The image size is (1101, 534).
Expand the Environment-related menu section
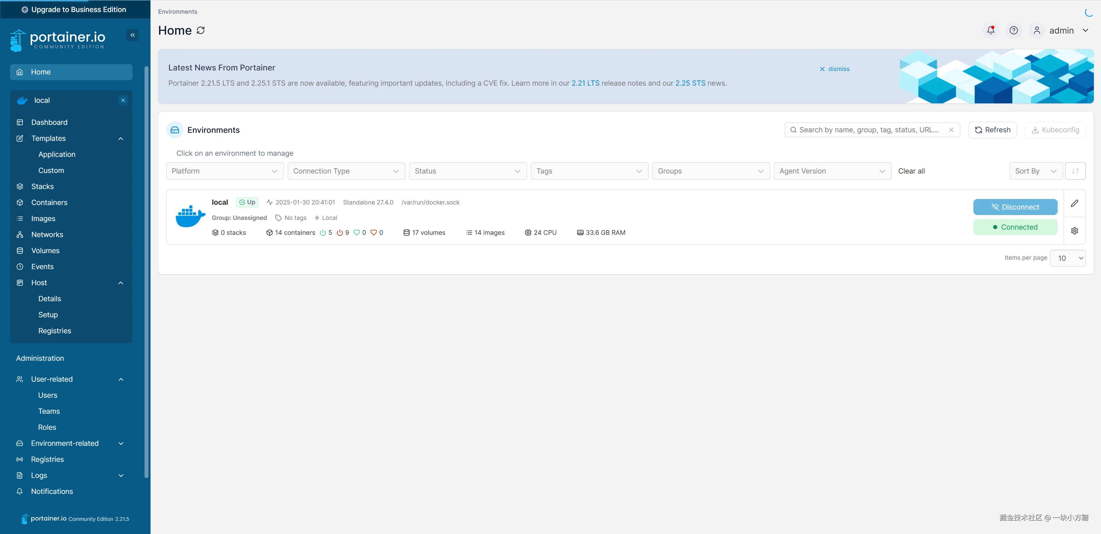point(120,444)
